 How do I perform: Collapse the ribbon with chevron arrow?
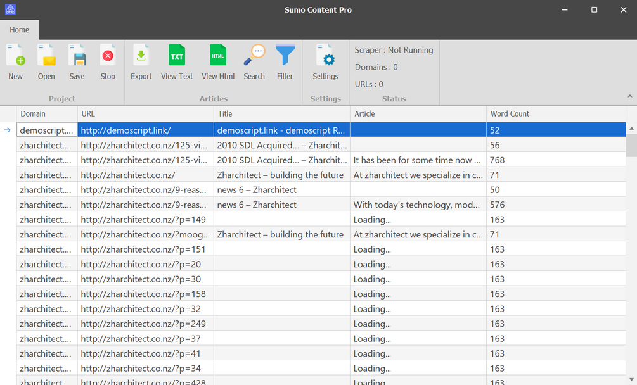click(629, 96)
